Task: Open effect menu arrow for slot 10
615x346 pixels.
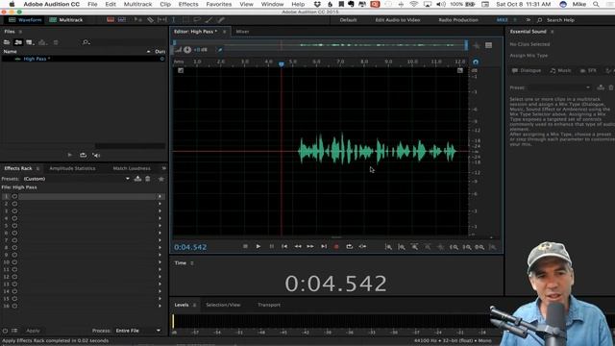Action: (160, 262)
